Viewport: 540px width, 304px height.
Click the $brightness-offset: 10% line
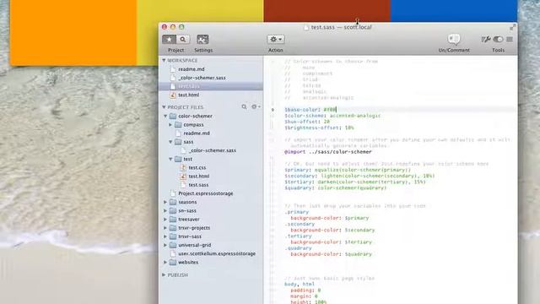(x=319, y=128)
